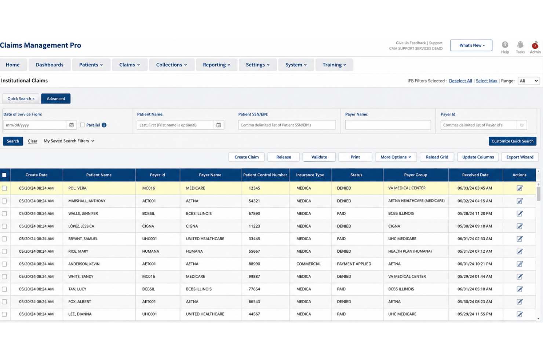Open the Admin user icon
543x362 pixels.
535,45
